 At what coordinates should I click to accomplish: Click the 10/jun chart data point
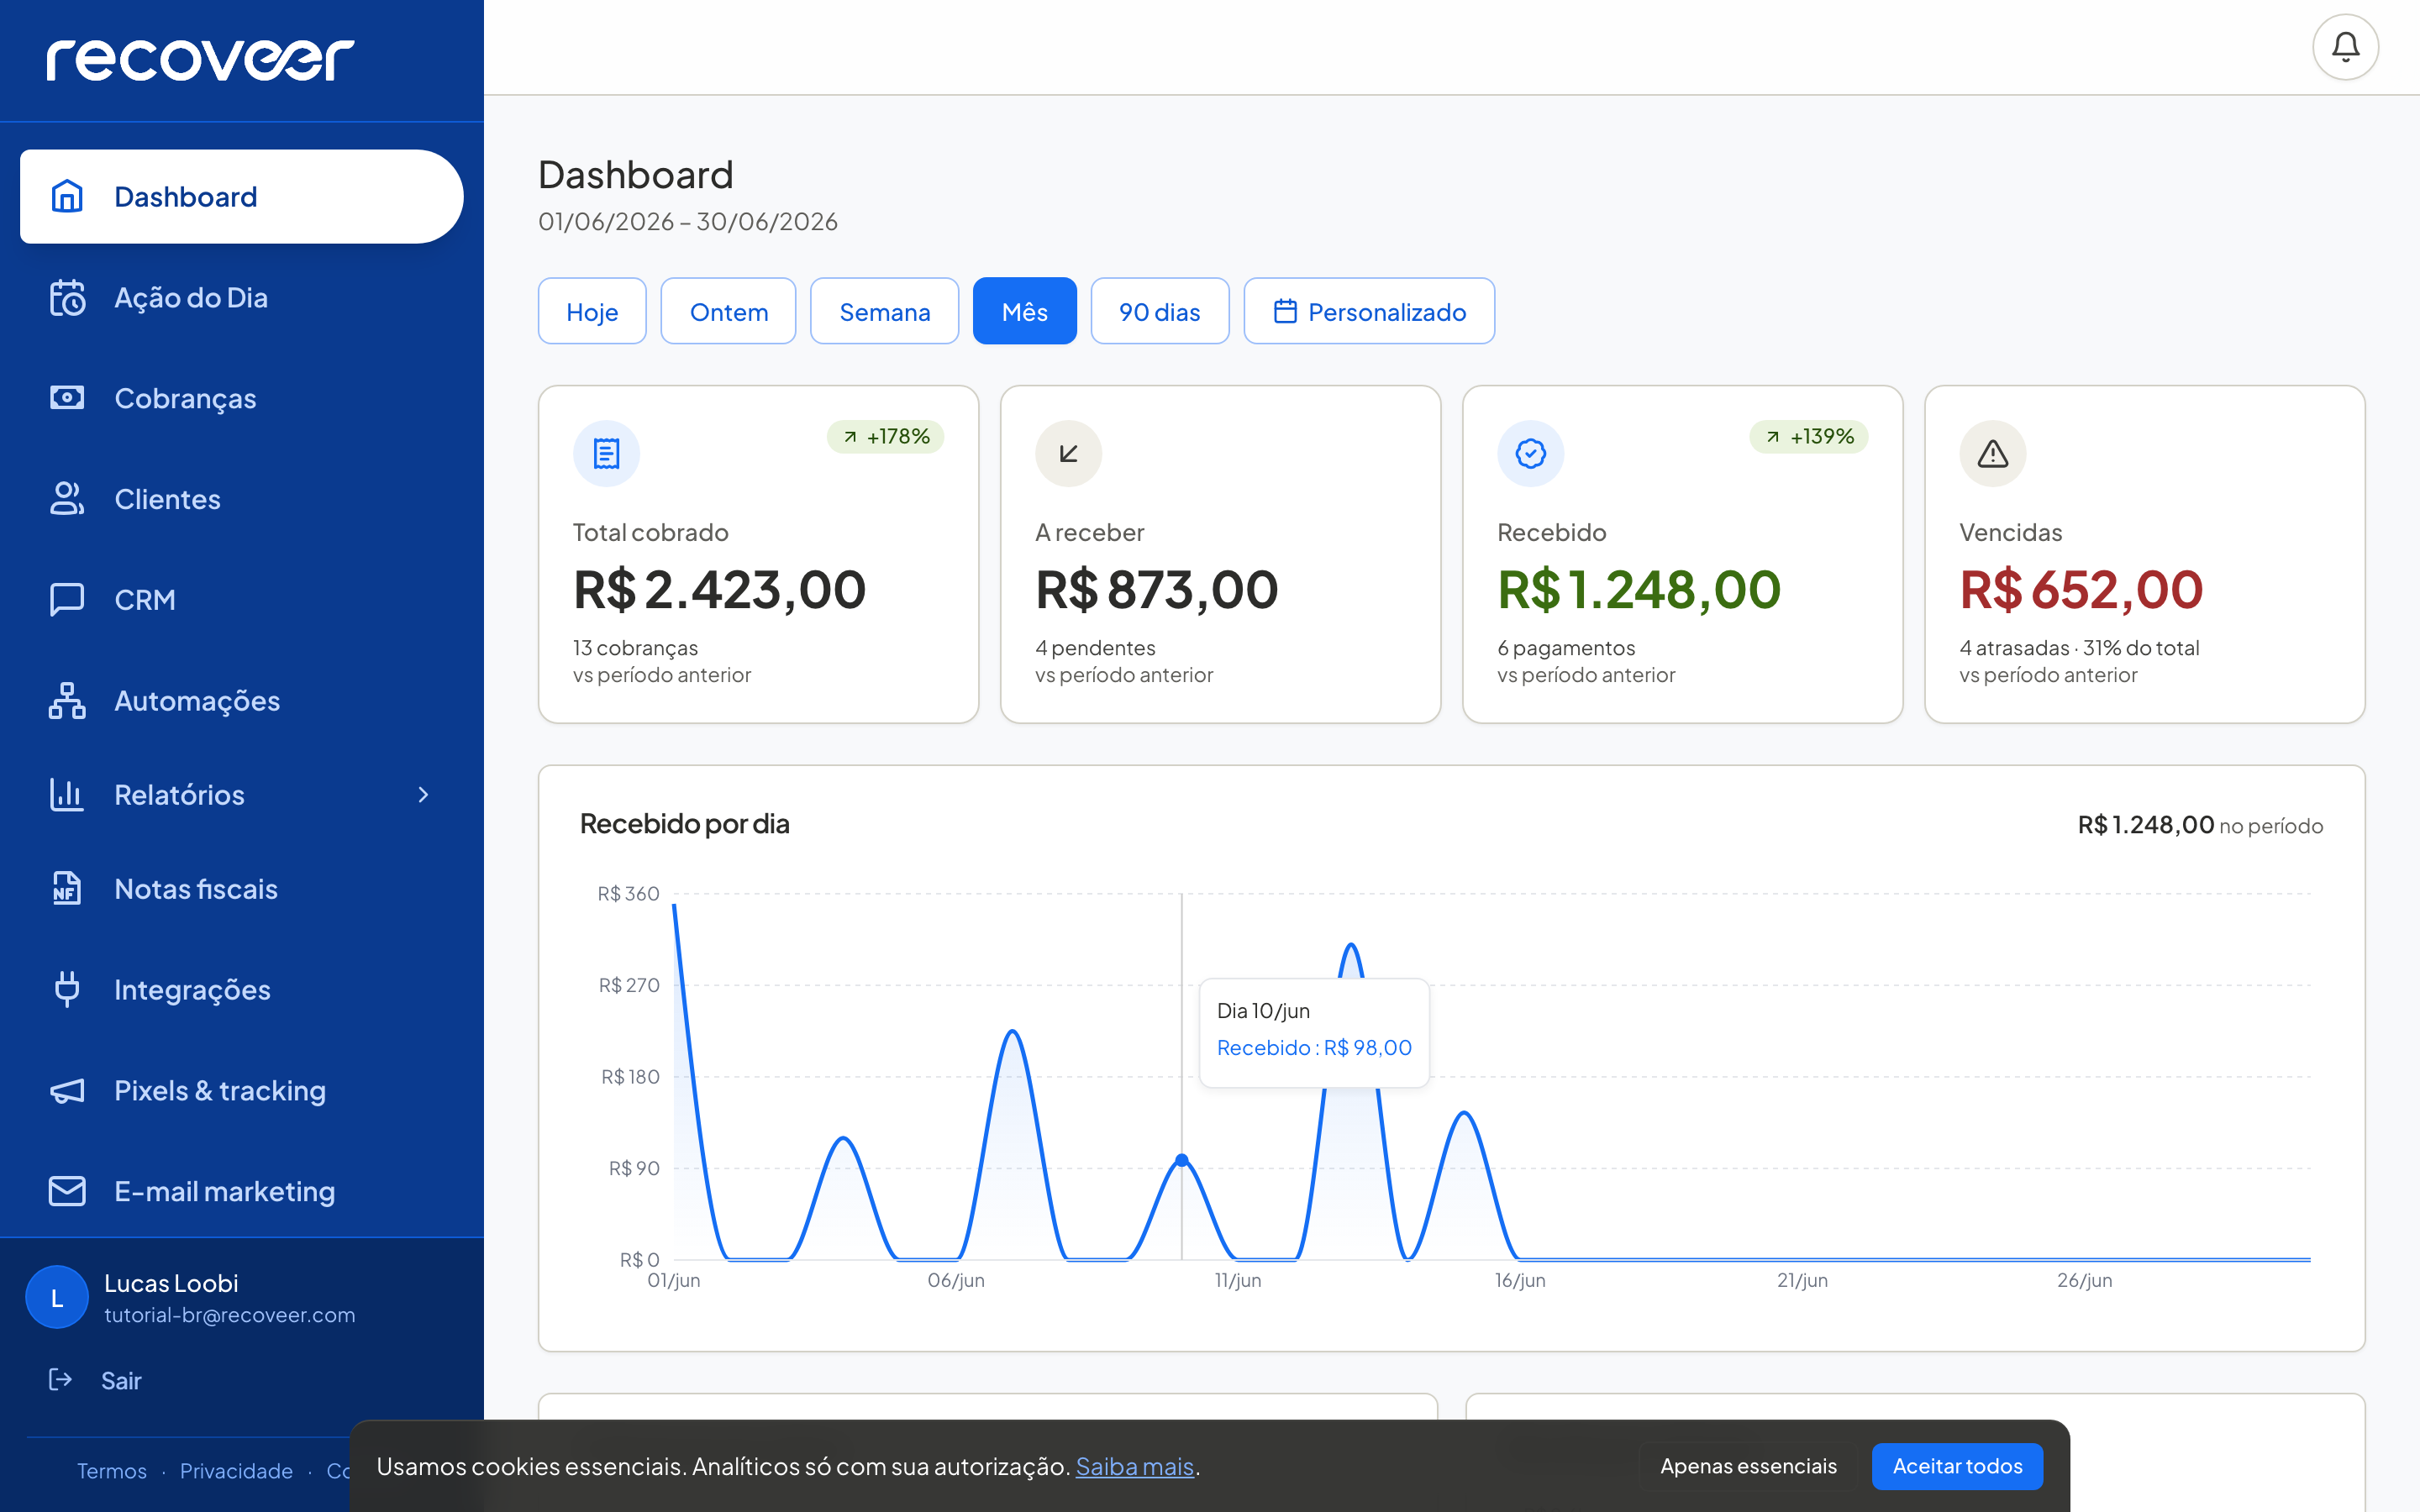click(x=1182, y=1160)
